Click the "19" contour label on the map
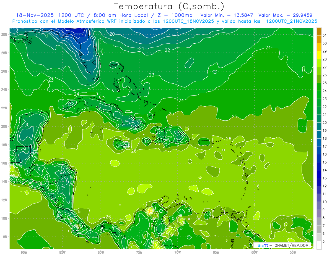This screenshot has height=256, width=332. pyautogui.click(x=15, y=30)
